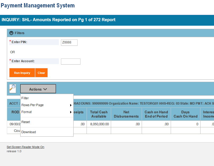The image size is (214, 166).
Task: Click Cash on Hand End of Period header
Action: 156,114
